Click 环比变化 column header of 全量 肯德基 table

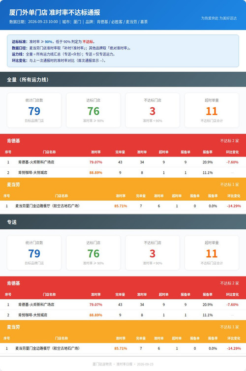pos(232,152)
